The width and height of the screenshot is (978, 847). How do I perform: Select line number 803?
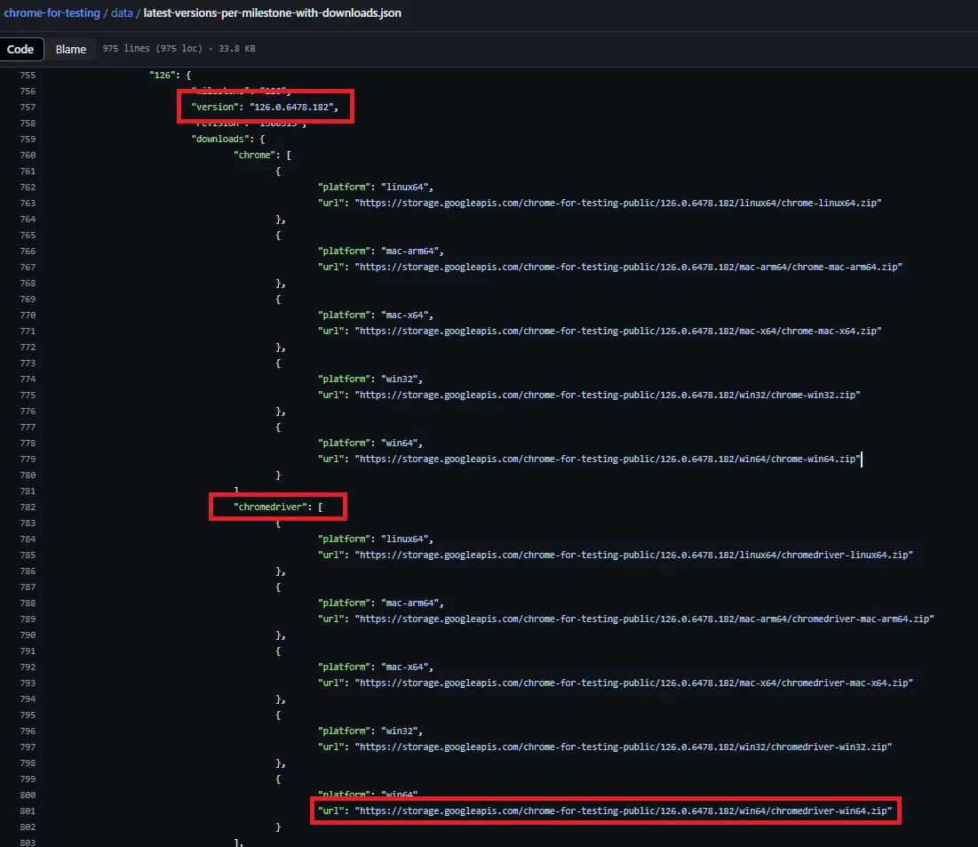pyautogui.click(x=28, y=842)
